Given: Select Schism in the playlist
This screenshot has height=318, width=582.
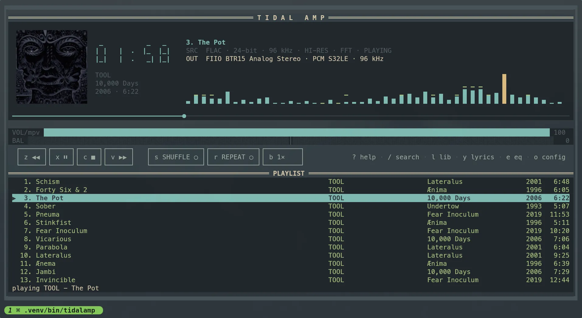Looking at the screenshot, I should (x=291, y=181).
